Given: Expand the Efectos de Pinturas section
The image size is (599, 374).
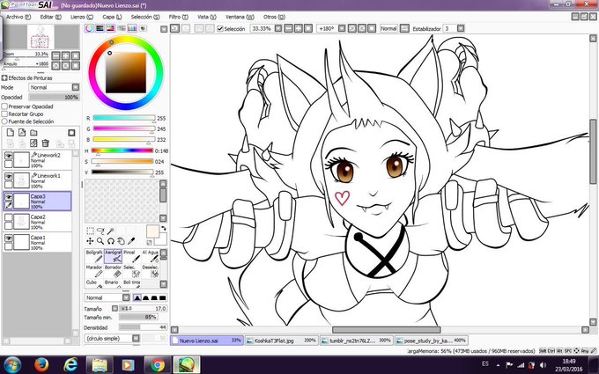Looking at the screenshot, I should tap(4, 77).
